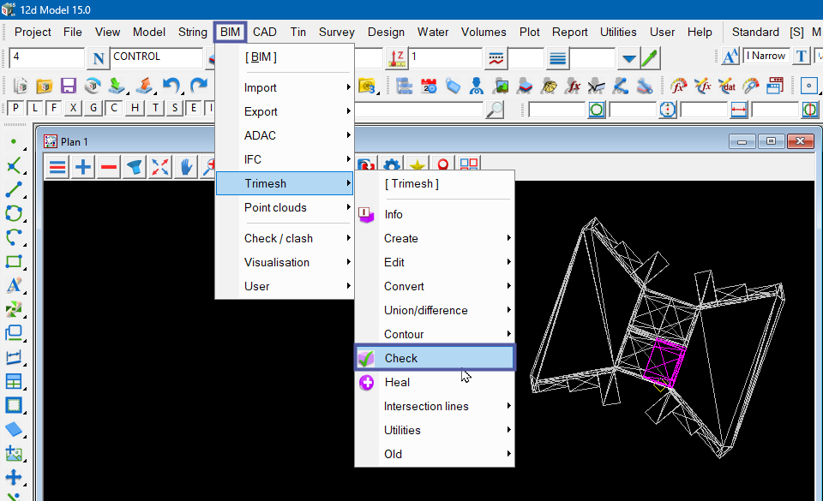The image size is (823, 501).
Task: Click the Undo arrow icon
Action: 171,86
